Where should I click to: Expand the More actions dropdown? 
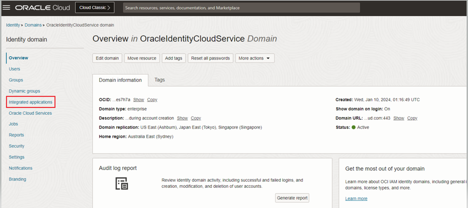pos(254,58)
